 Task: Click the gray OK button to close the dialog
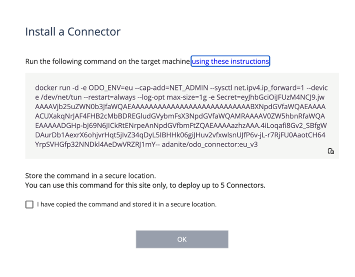tap(182, 239)
